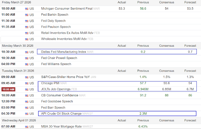Click US flag in MBA Mortgage Rate row
This screenshot has width=201, height=129.
(27, 127)
